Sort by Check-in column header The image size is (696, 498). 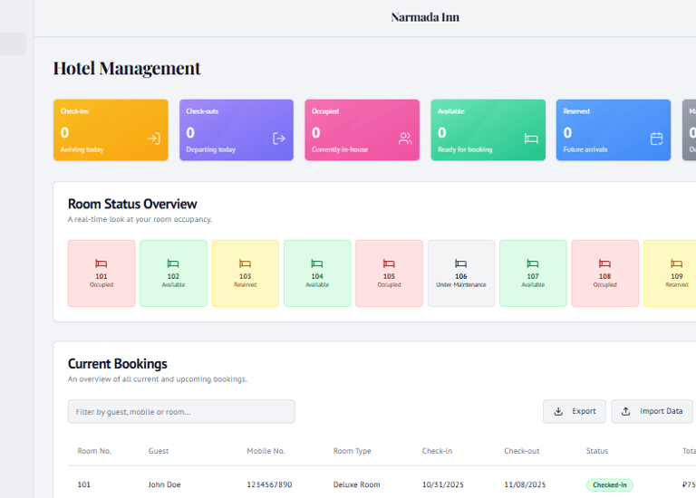[x=437, y=451]
